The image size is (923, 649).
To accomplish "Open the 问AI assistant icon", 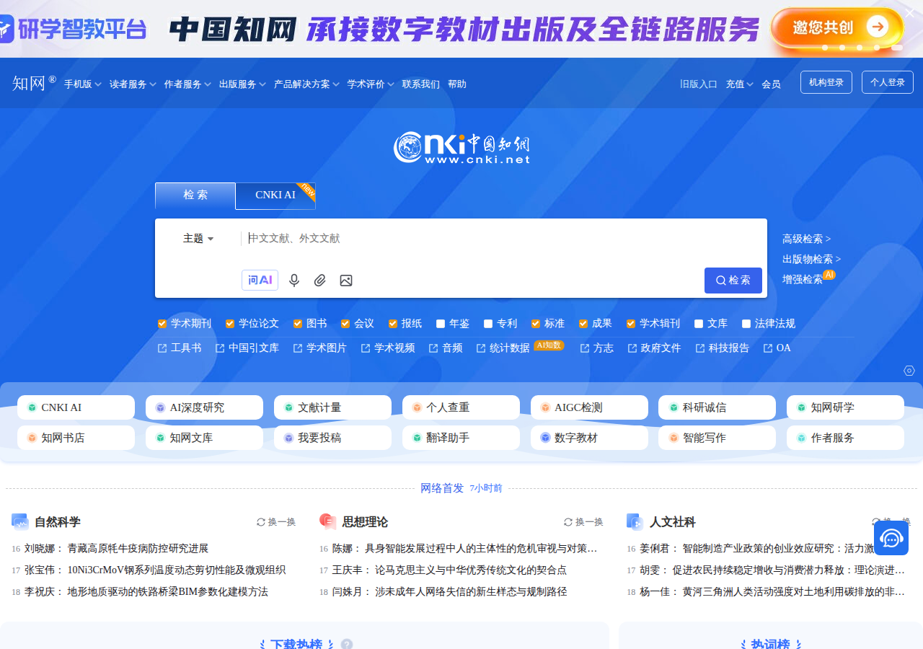I will point(260,281).
